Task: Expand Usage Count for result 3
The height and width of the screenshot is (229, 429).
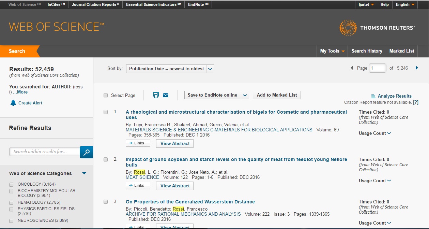Action: click(x=375, y=223)
